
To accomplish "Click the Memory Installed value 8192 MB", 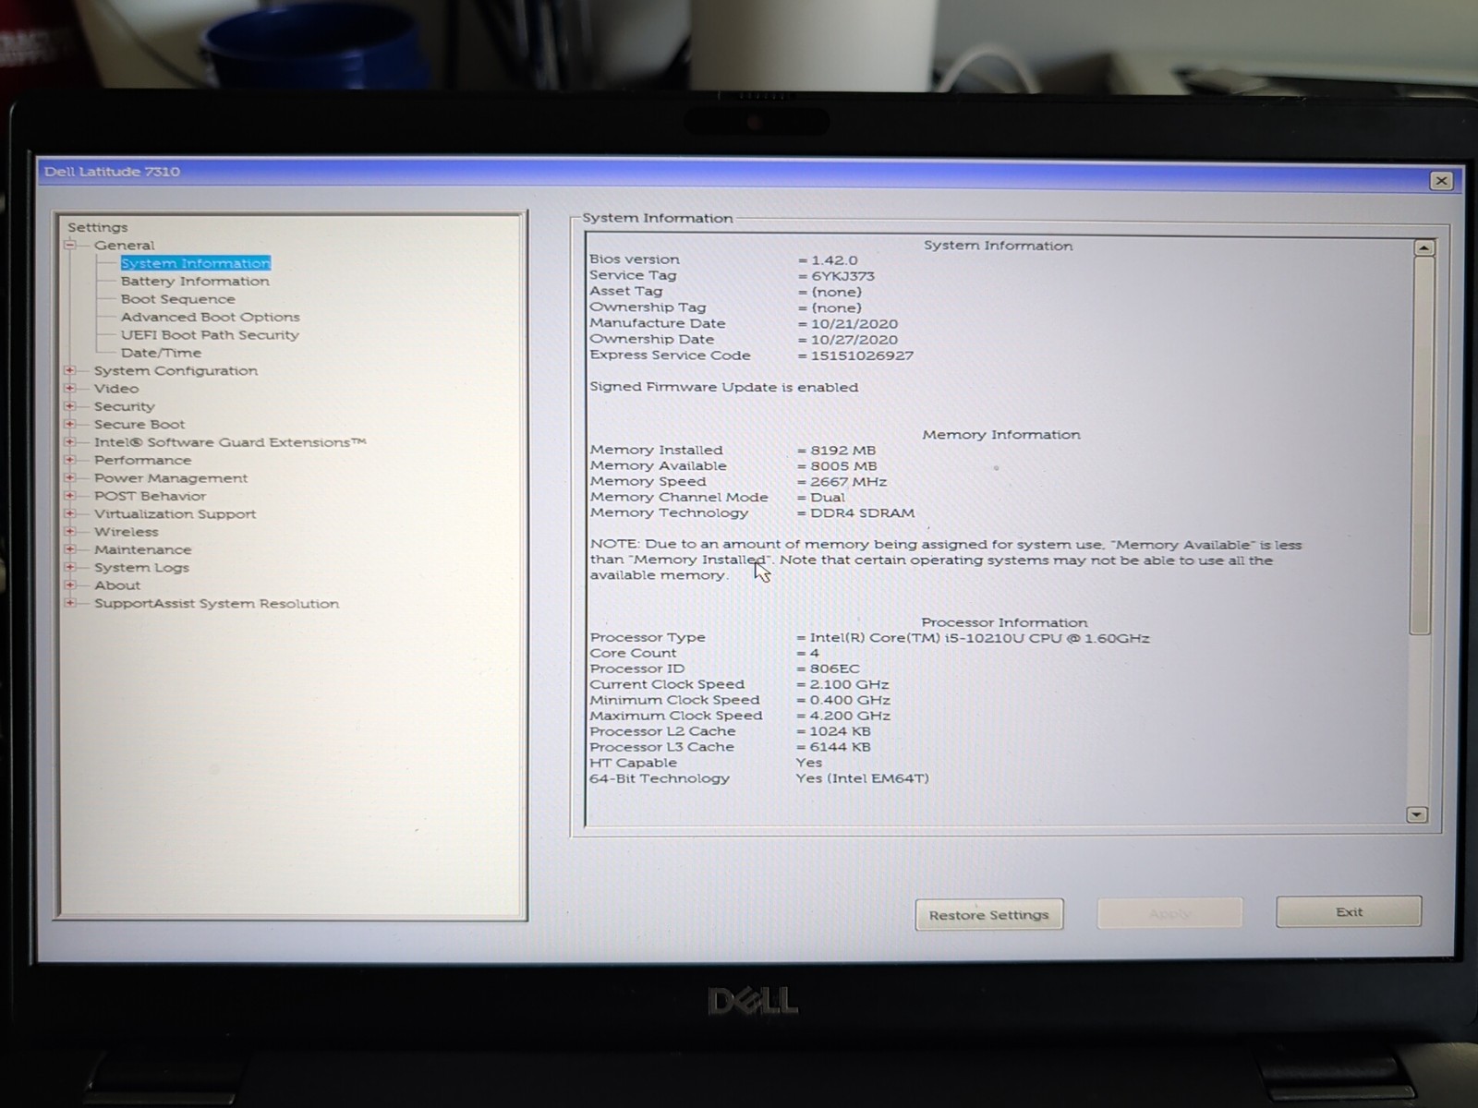I will point(842,451).
